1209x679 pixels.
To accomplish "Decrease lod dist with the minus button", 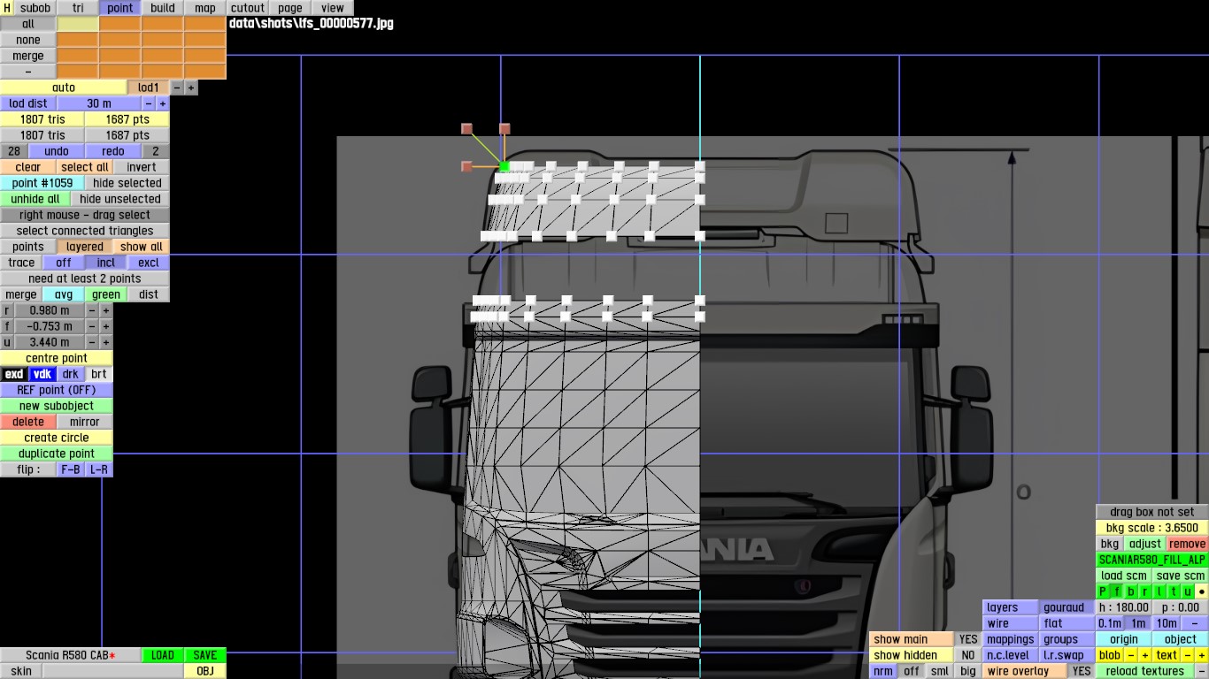I will 149,103.
